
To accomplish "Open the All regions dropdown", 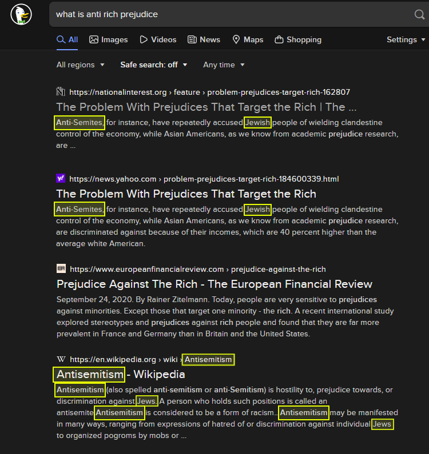I will pyautogui.click(x=80, y=65).
